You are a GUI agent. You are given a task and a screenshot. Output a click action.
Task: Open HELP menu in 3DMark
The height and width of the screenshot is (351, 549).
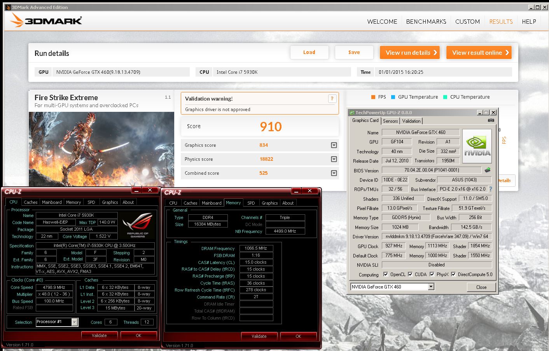pos(529,22)
